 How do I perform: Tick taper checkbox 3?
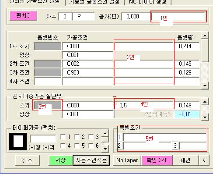click(x=91, y=137)
